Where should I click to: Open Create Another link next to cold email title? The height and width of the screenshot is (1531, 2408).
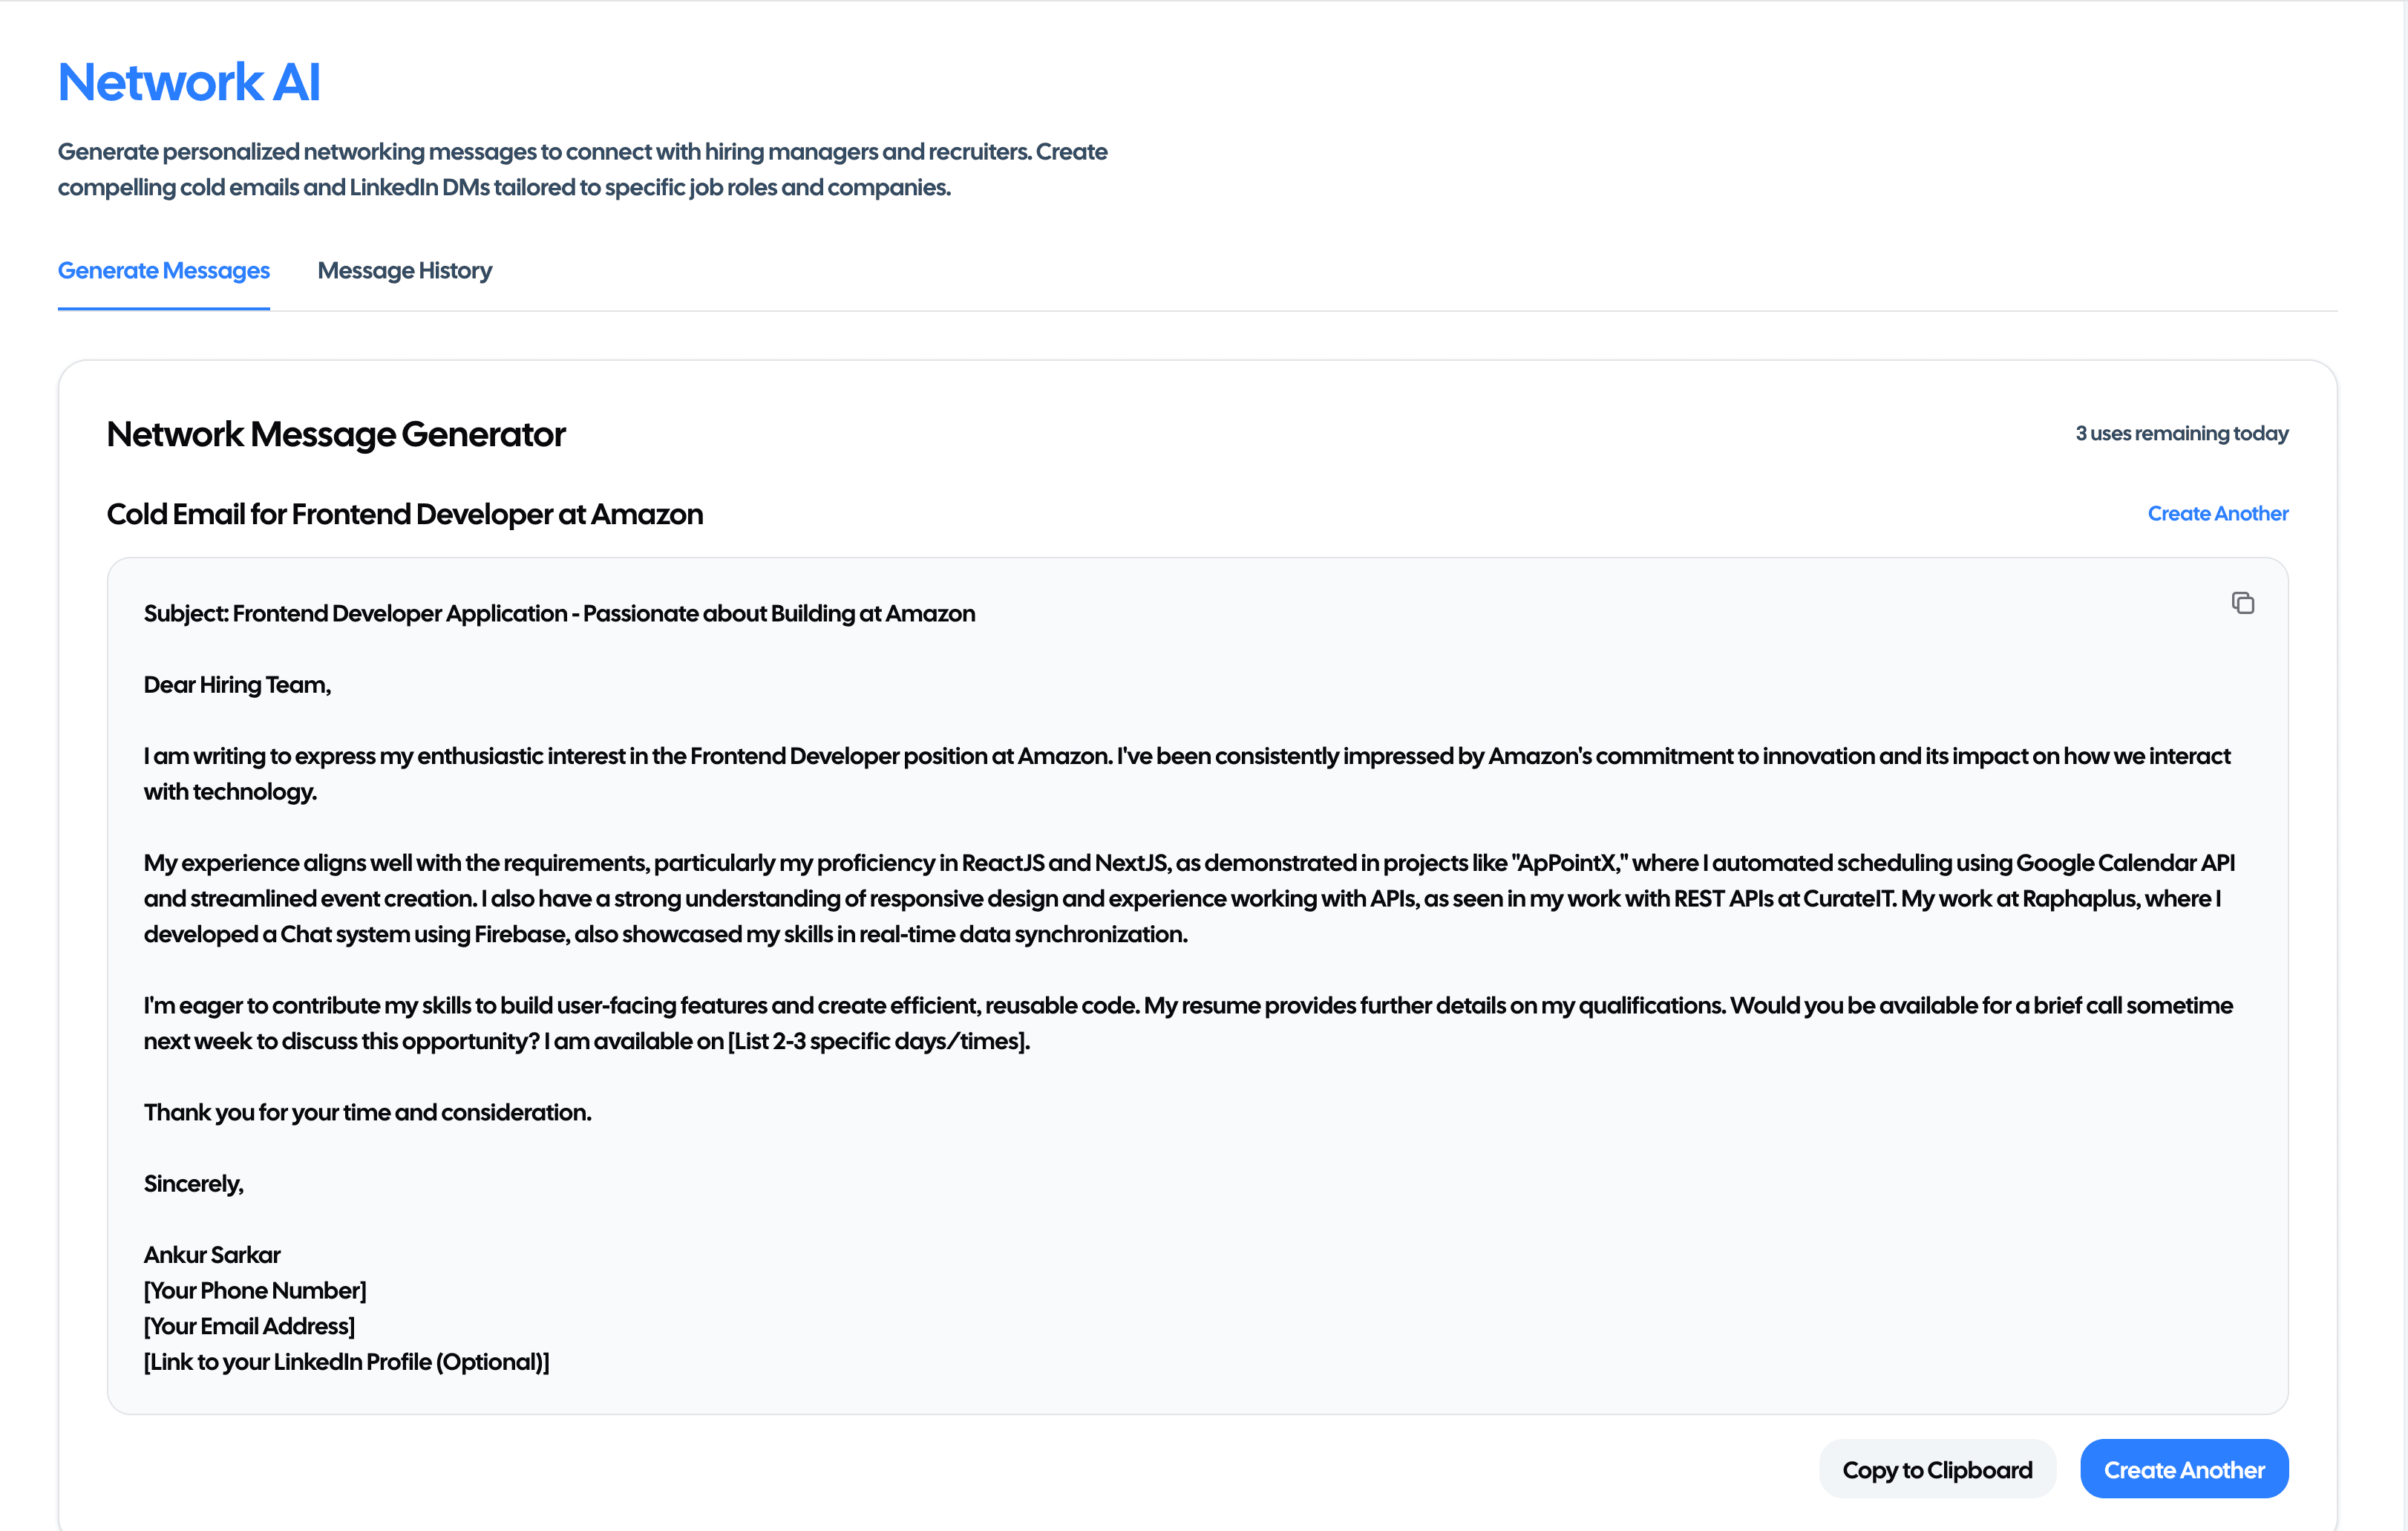point(2217,513)
